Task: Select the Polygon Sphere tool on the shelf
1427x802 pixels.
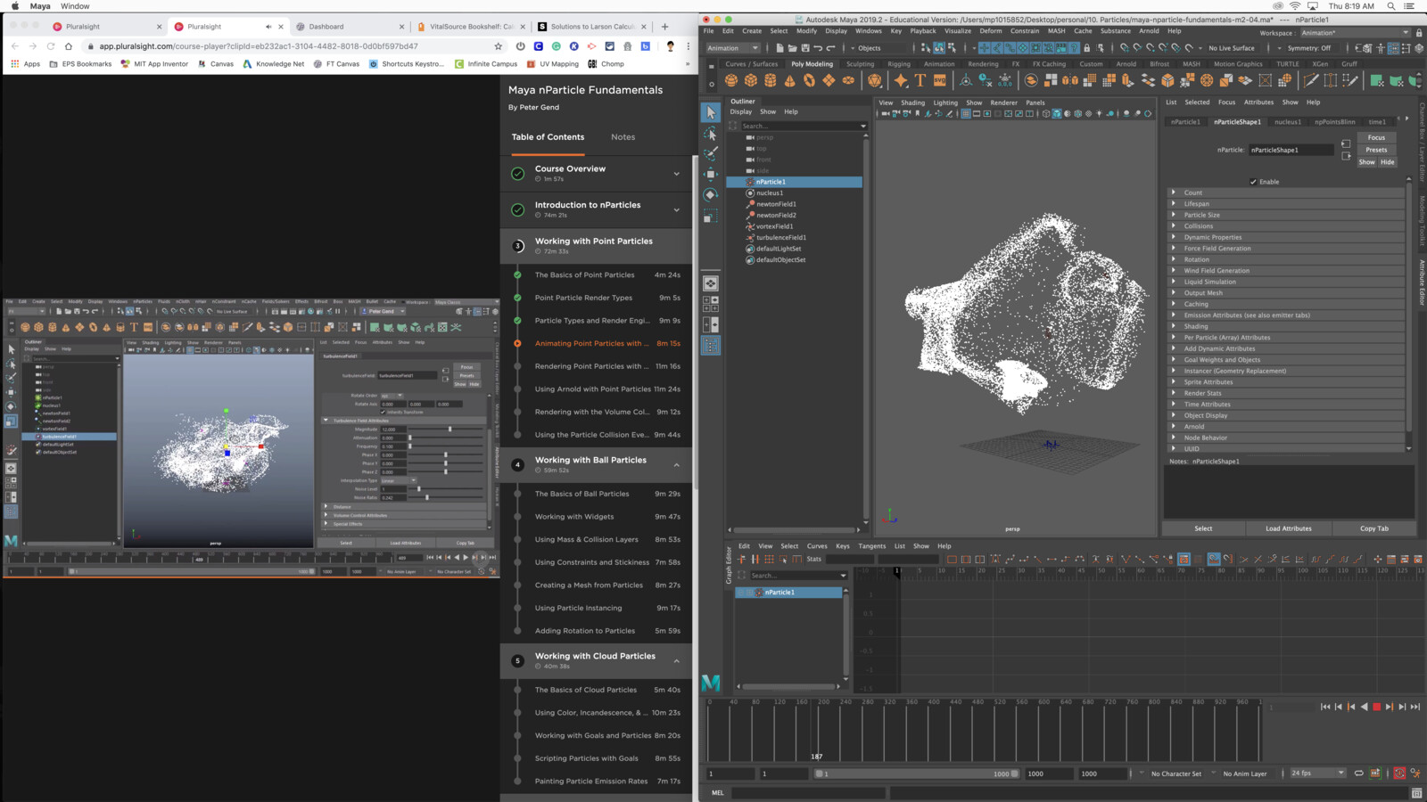Action: coord(730,80)
